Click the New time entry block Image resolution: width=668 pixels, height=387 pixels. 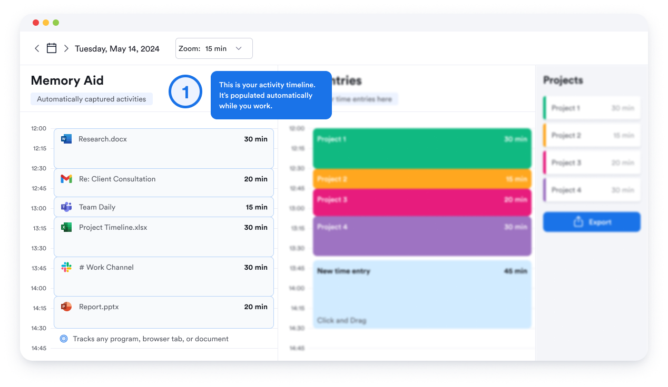[x=422, y=294]
